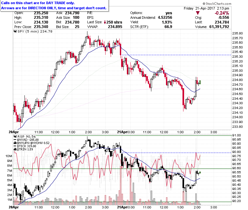The width and height of the screenshot is (248, 210).
Task: Click the Open value '235.250'
Action: coord(41,13)
